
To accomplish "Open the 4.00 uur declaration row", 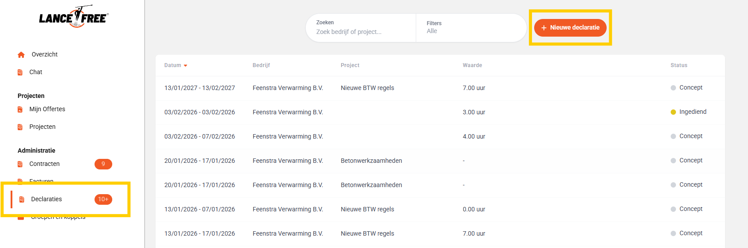I will point(440,137).
